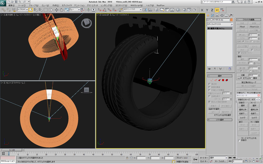This screenshot has width=263, height=164.
Task: Click the Pin Stack icon
Action: tap(209, 69)
